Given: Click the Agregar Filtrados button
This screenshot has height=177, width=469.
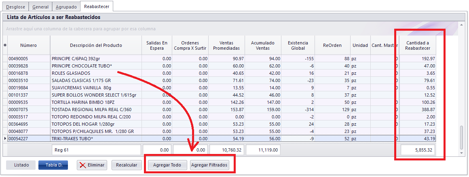Looking at the screenshot, I should (x=209, y=165).
